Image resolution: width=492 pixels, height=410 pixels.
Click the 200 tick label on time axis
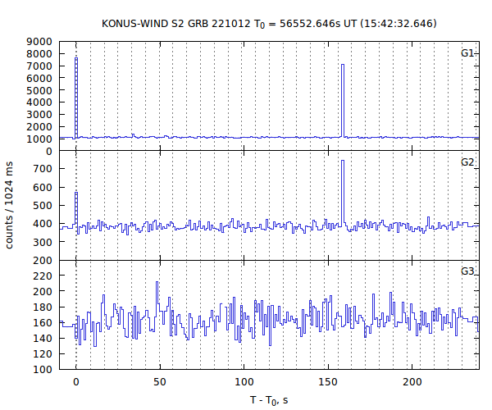[x=412, y=382]
